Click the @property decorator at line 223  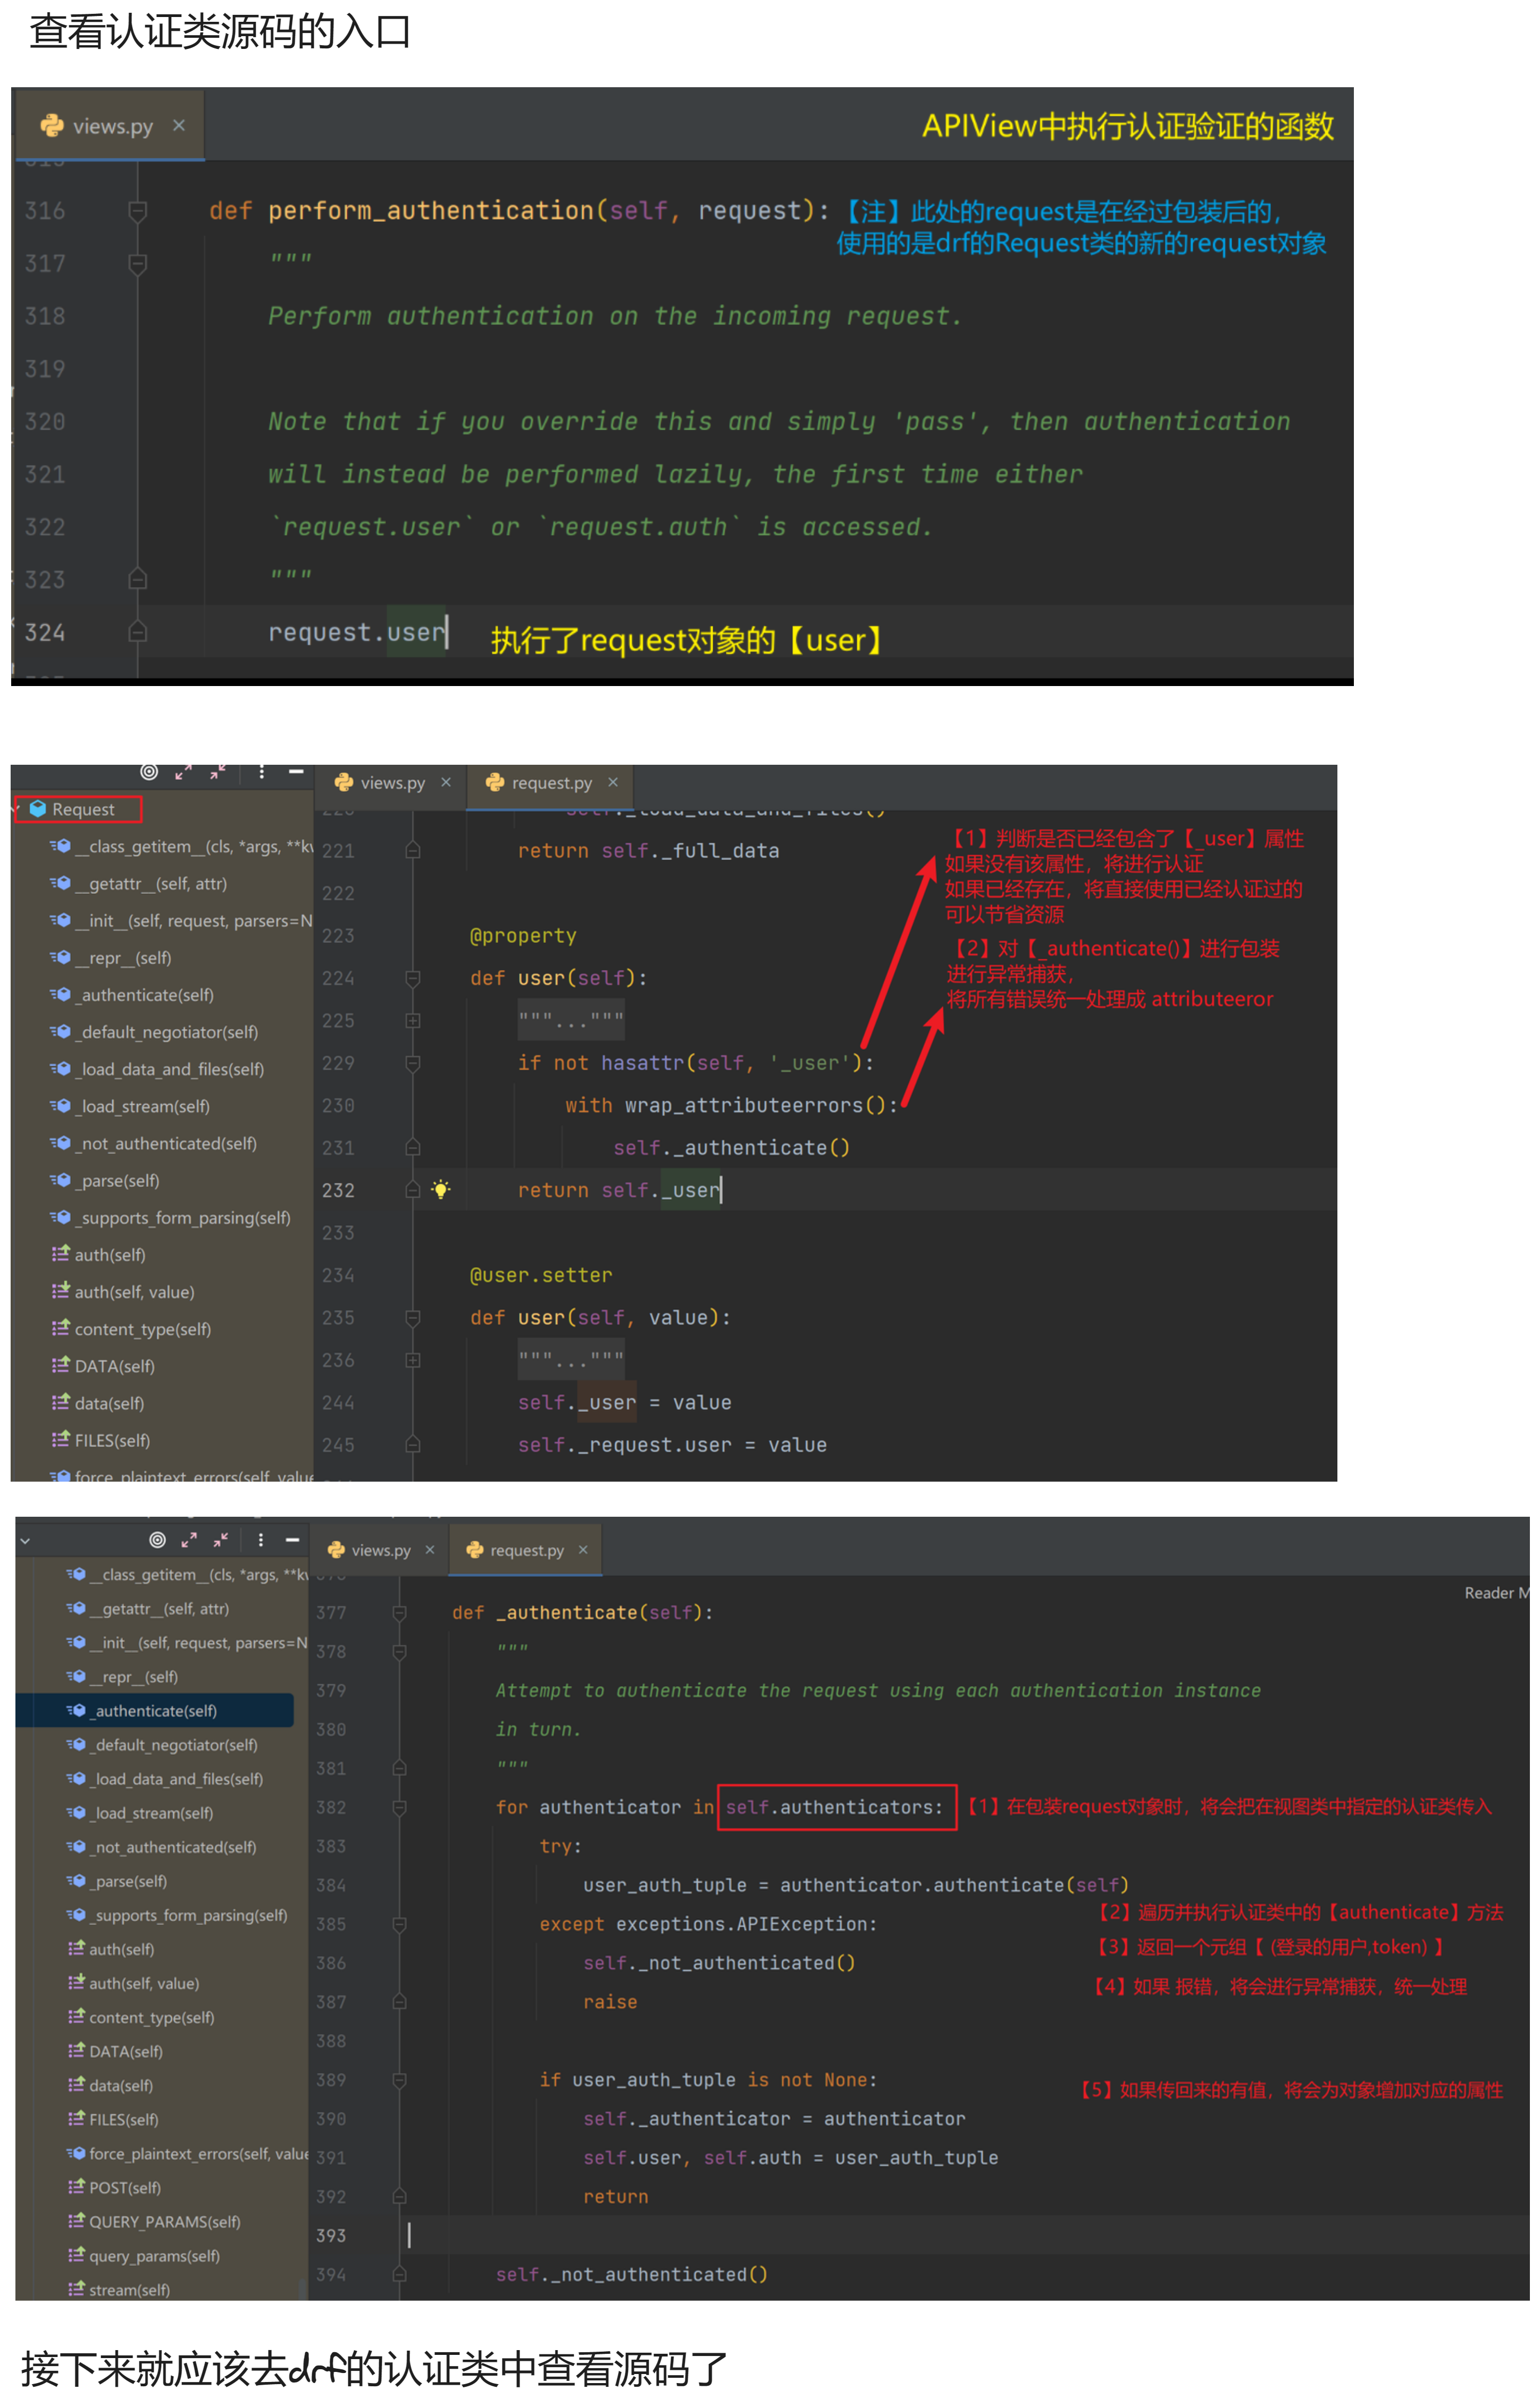coord(523,936)
